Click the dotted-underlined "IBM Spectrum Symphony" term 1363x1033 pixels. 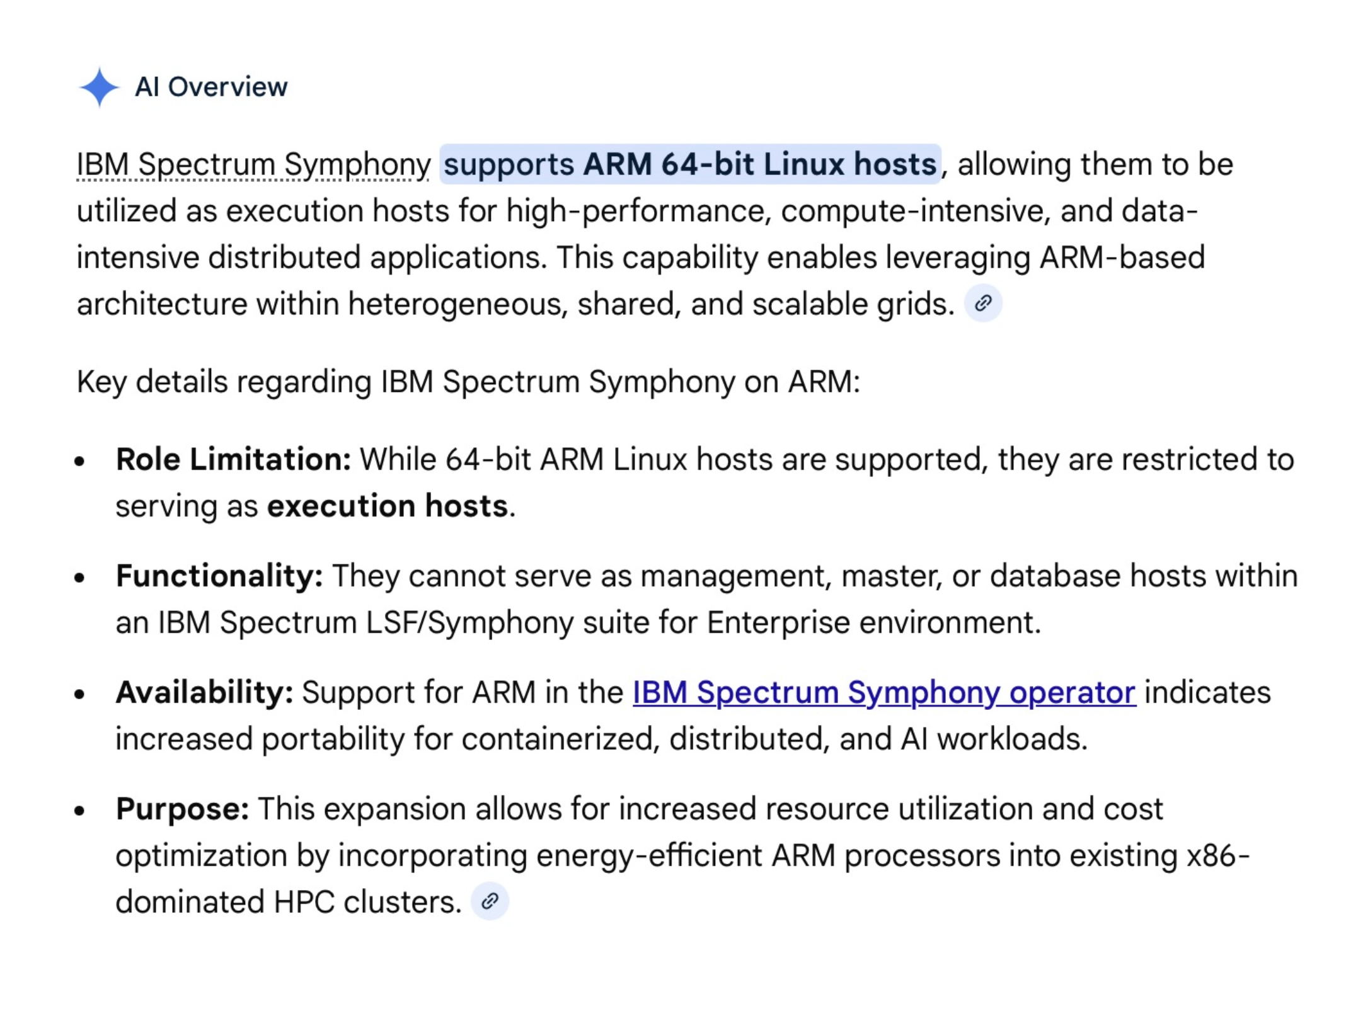(253, 165)
